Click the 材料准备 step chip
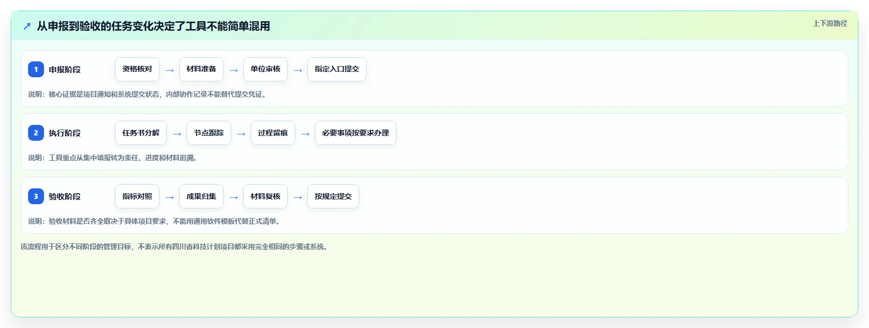869x328 pixels. (201, 69)
